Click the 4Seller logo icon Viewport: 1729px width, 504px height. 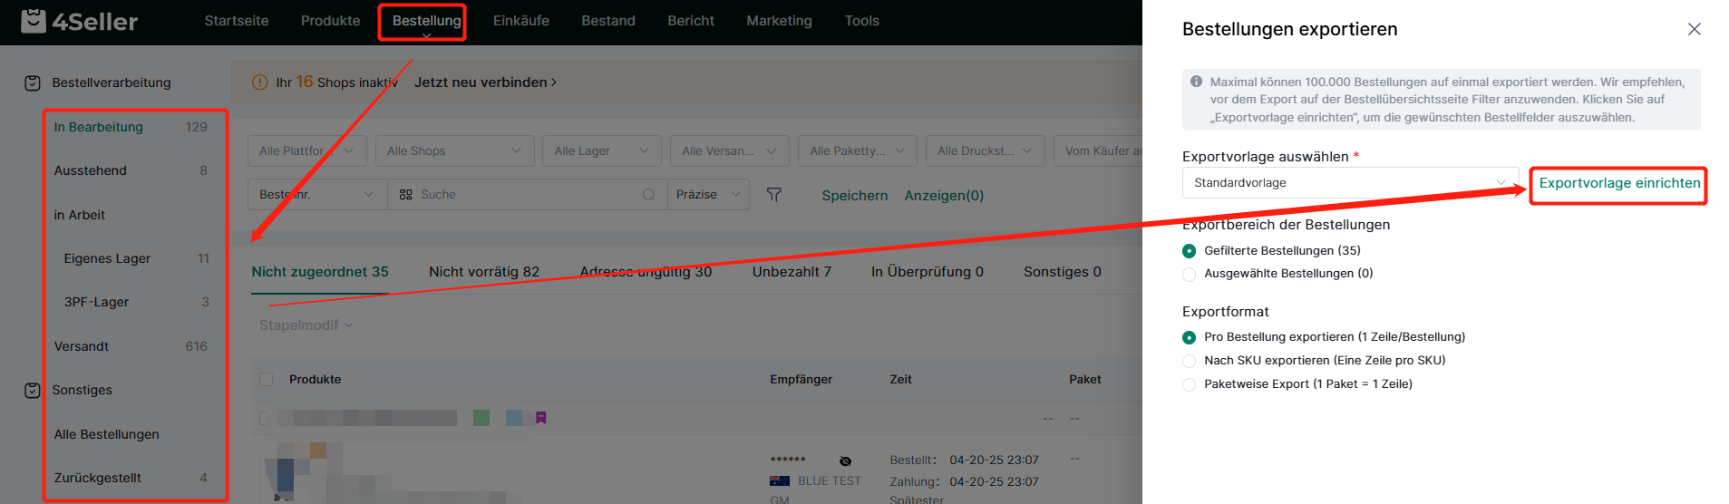(34, 20)
